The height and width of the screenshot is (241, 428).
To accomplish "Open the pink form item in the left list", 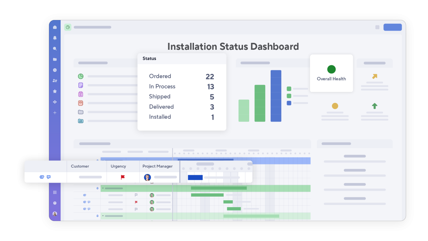I will (81, 94).
